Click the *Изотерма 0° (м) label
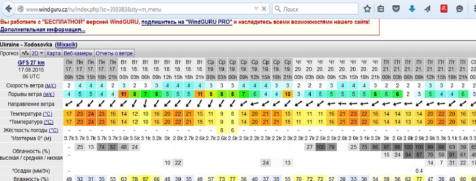This screenshot has height=181, width=476. 31,138
